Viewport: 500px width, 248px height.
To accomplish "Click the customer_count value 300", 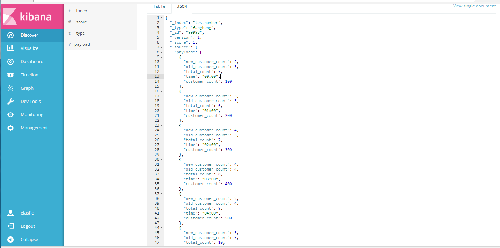I will tap(228, 150).
